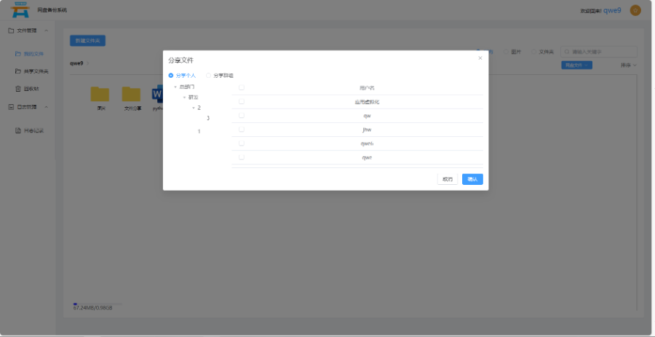Screen dimensions: 655x337
Task: Open the 图片 folder icon
Action: coord(100,94)
